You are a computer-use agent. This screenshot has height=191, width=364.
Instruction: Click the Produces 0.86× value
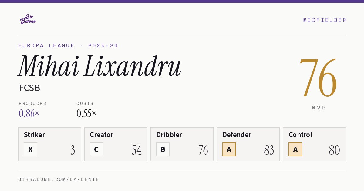coord(29,113)
